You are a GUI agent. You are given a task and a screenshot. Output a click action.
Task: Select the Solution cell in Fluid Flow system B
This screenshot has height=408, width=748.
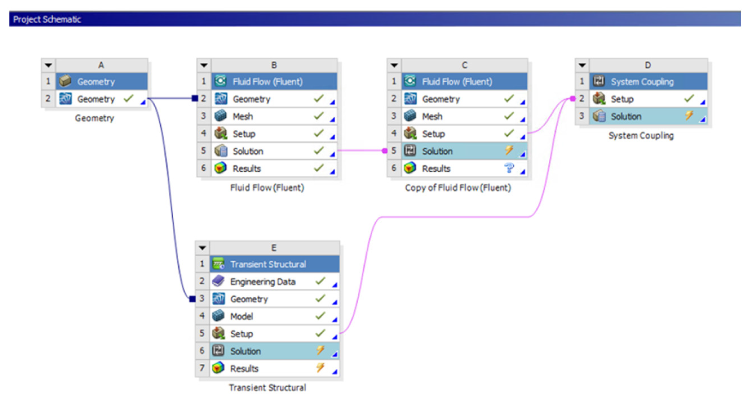pyautogui.click(x=274, y=151)
